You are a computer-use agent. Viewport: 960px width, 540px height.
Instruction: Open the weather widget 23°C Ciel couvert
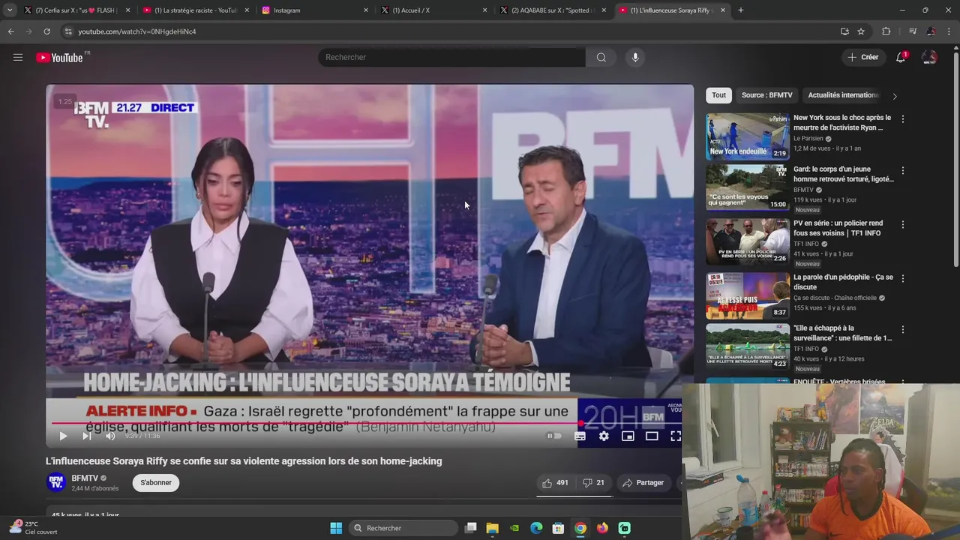(x=34, y=528)
